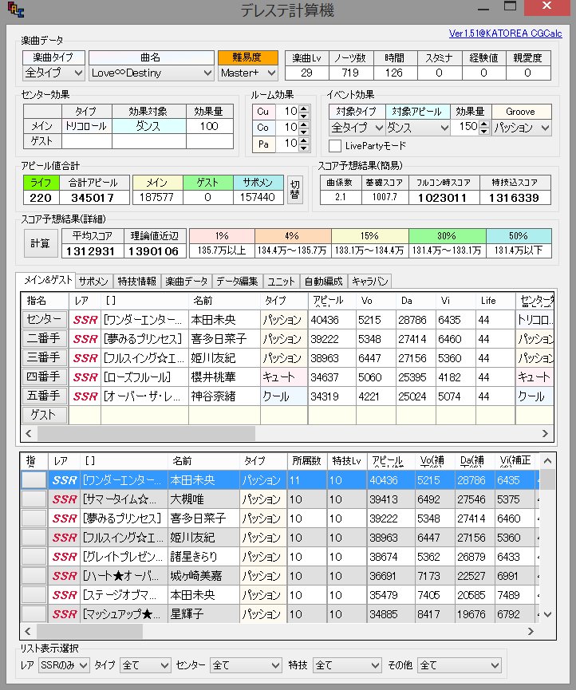Click the 特技込スコア value 1316339
Image resolution: width=576 pixels, height=690 pixels.
[515, 198]
